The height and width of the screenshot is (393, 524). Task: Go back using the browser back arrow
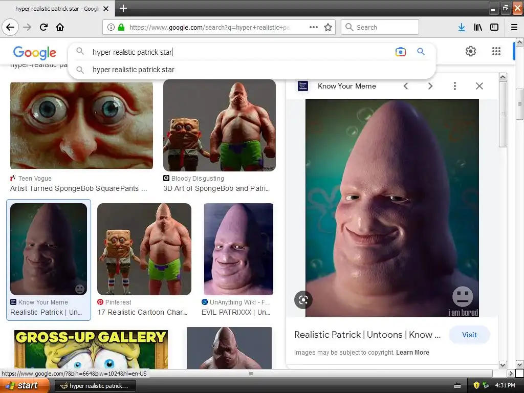point(10,27)
